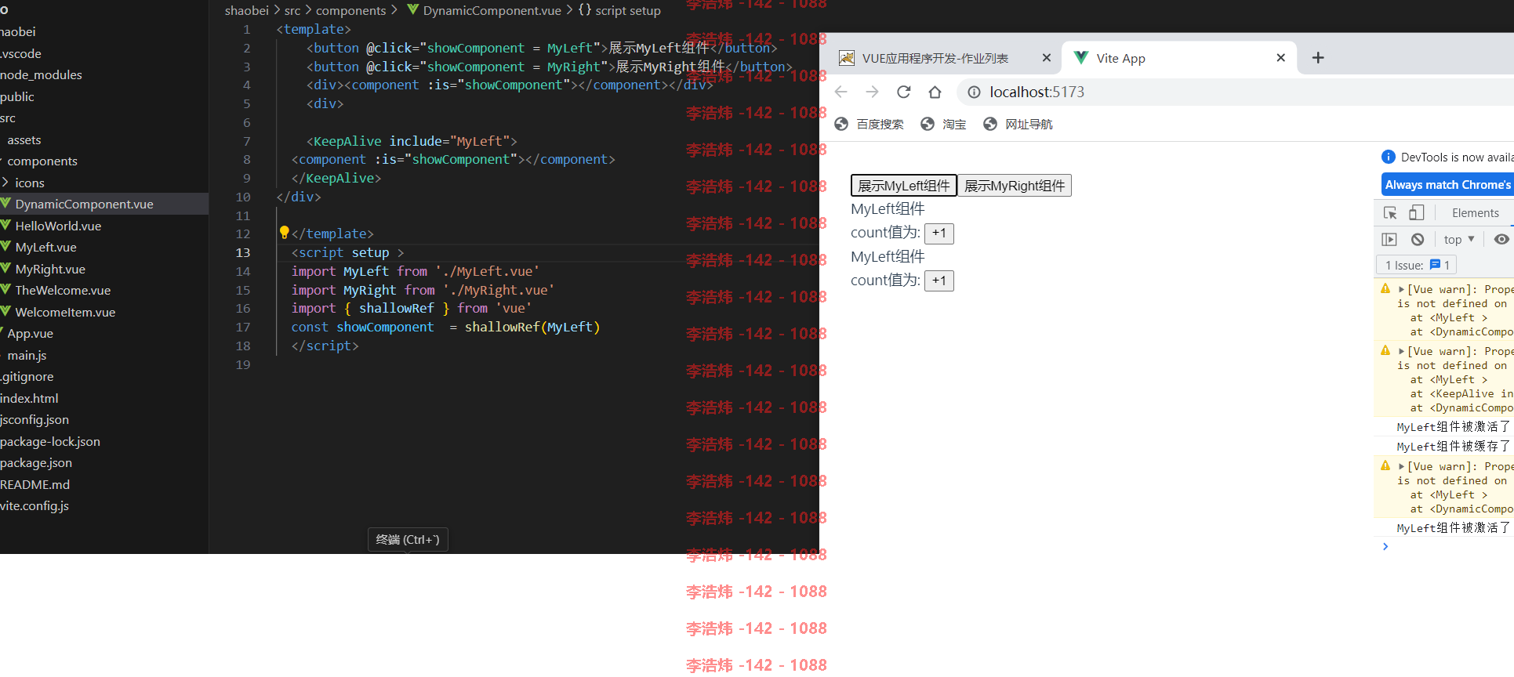This screenshot has width=1514, height=677.
Task: Go to the browser home page
Action: 935,92
